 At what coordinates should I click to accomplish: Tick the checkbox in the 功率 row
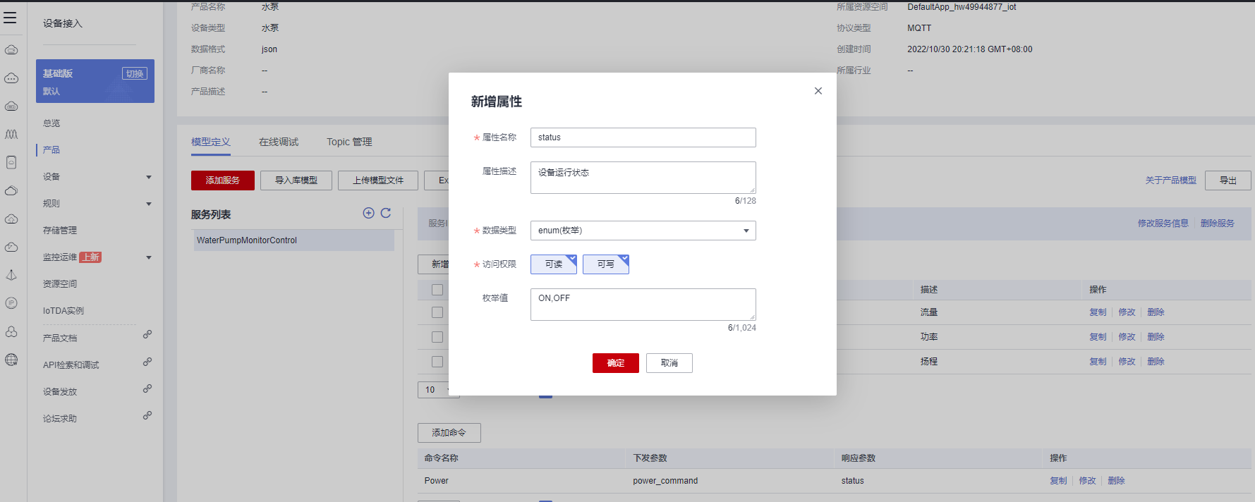point(437,337)
